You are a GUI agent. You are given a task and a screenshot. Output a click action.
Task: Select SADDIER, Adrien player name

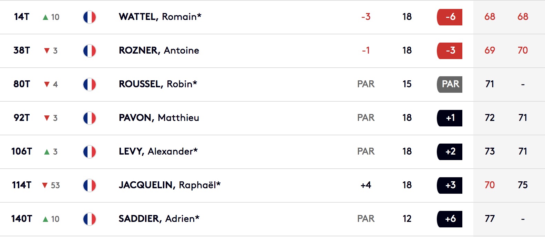[159, 219]
